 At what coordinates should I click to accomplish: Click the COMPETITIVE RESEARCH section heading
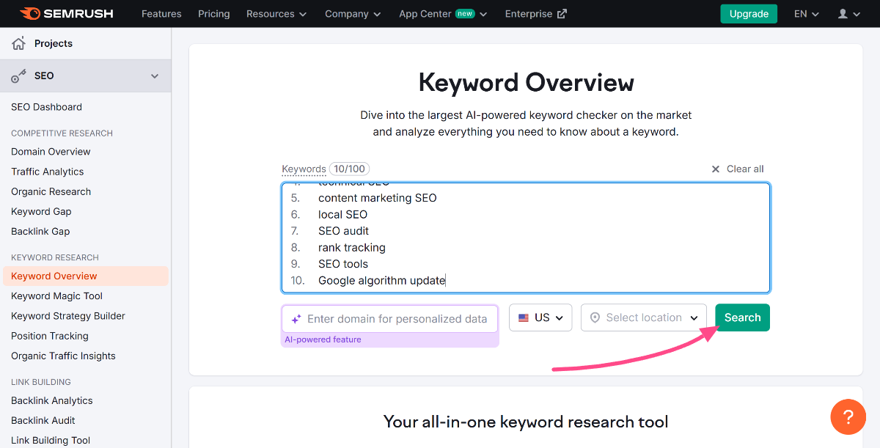[x=62, y=133]
